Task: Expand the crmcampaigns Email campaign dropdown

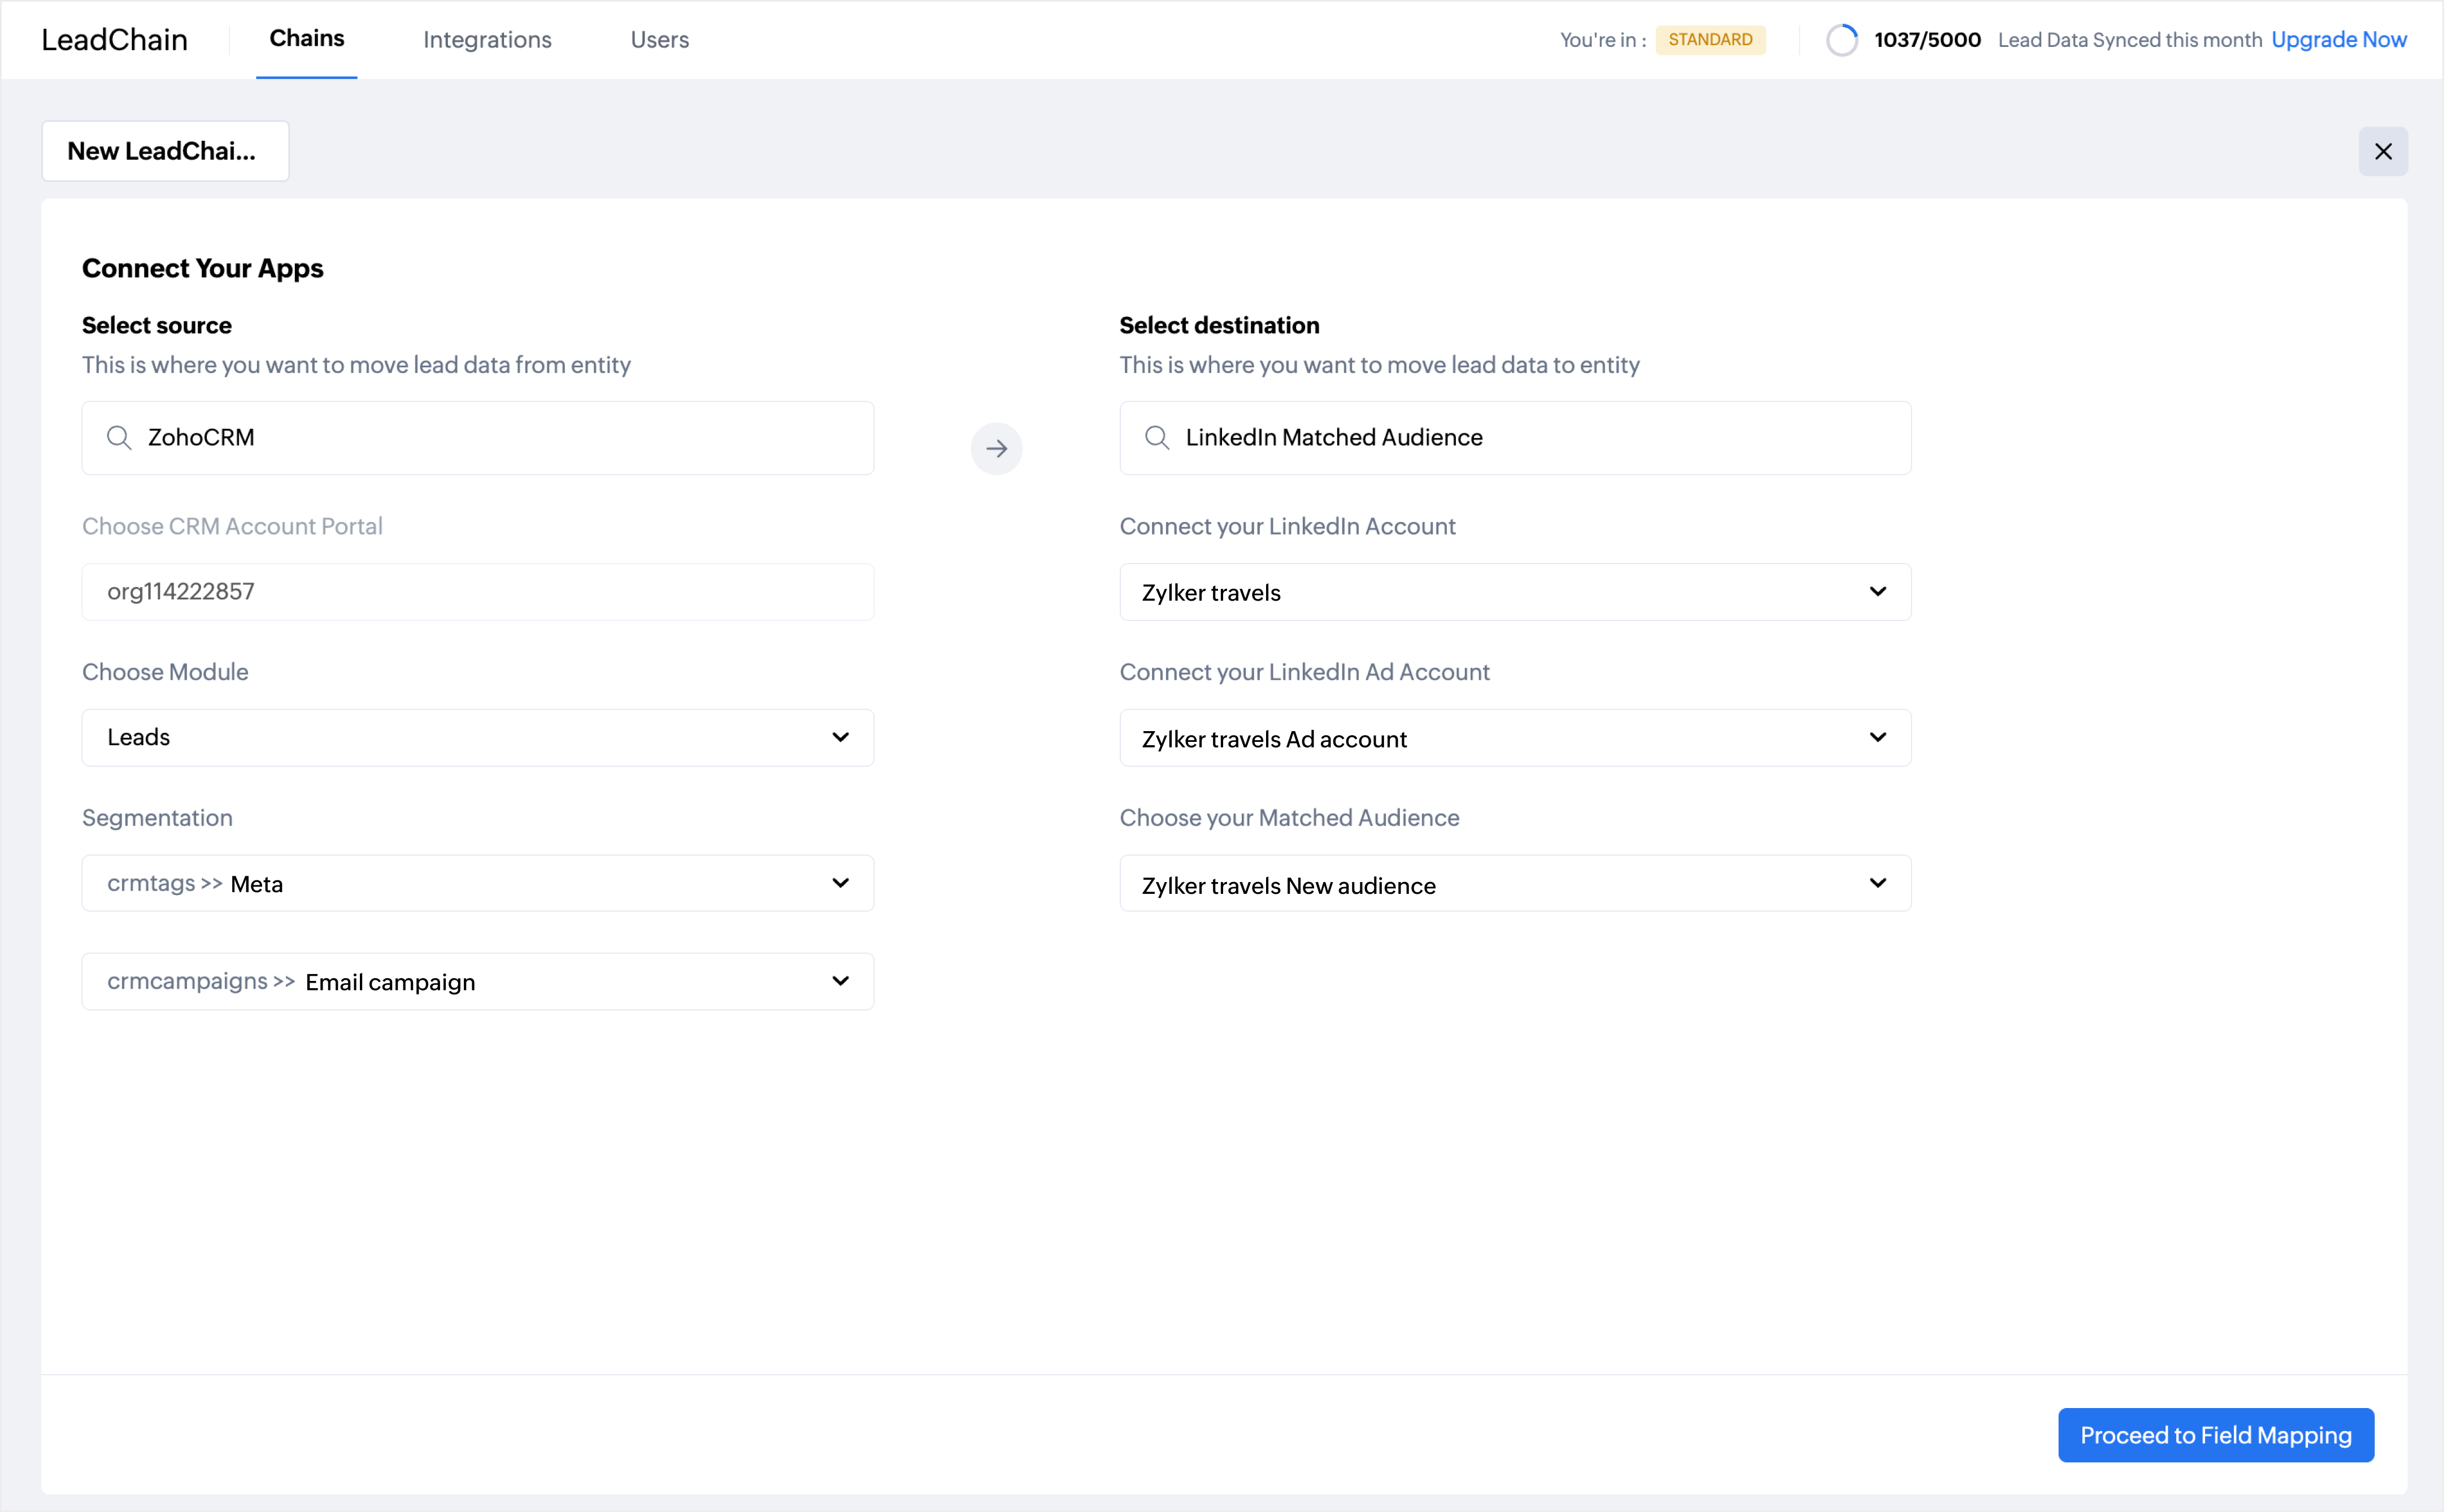Action: click(478, 981)
